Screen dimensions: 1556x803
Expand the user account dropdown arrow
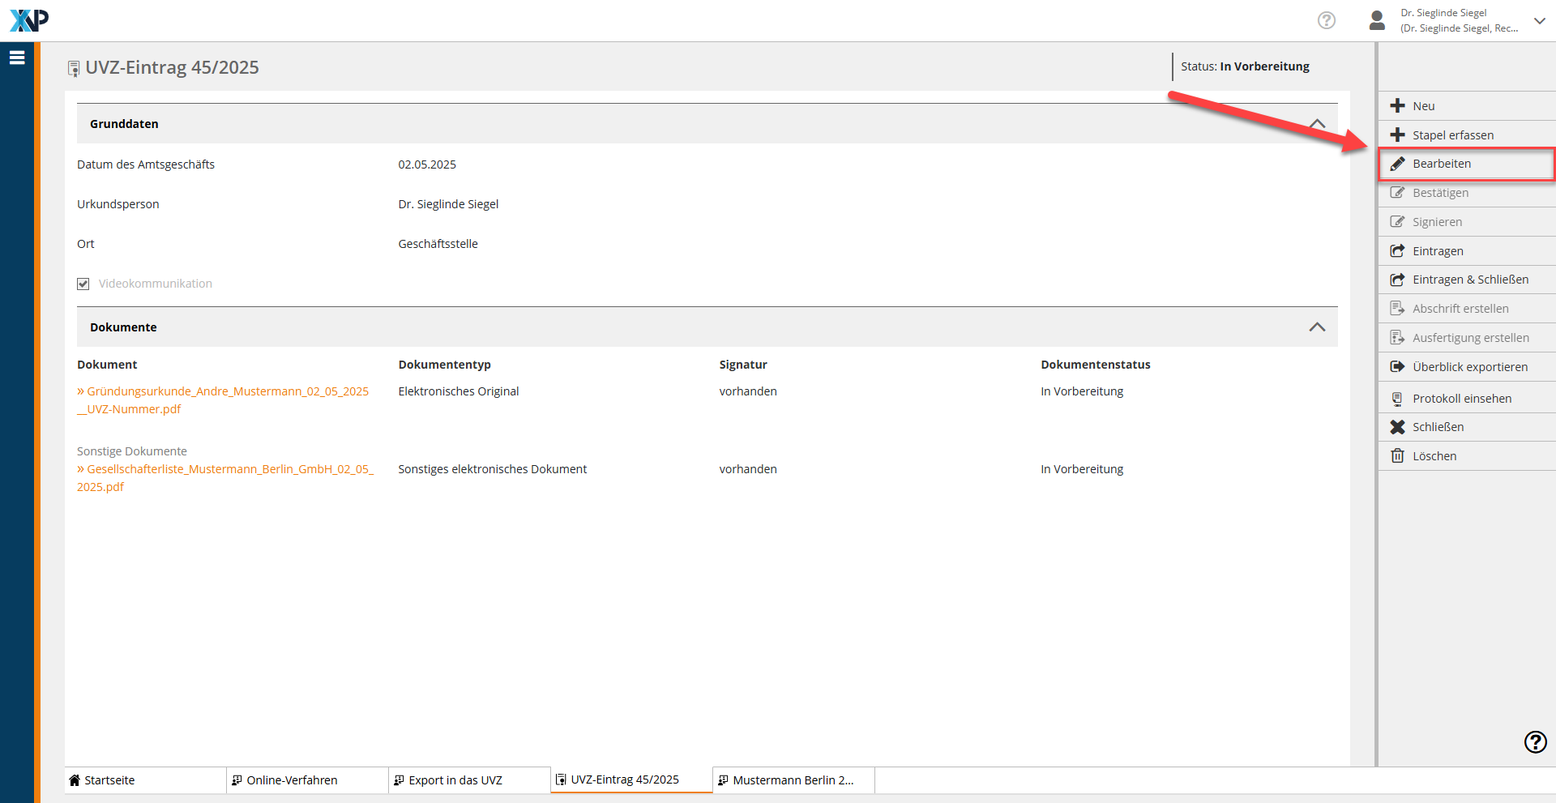(1539, 20)
